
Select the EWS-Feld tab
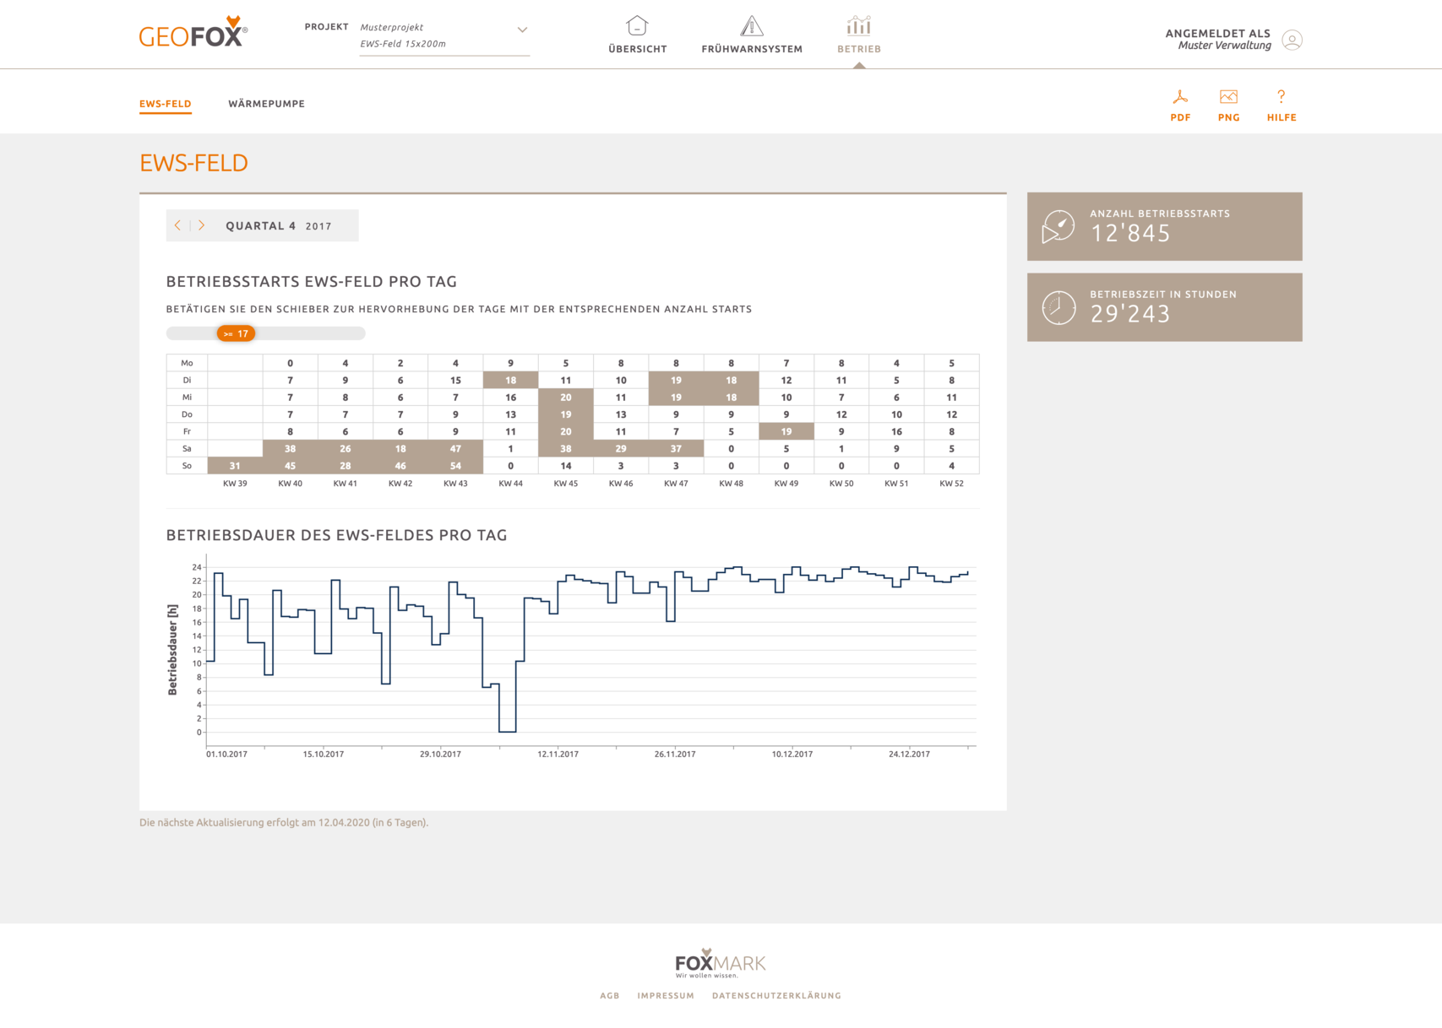coord(166,104)
